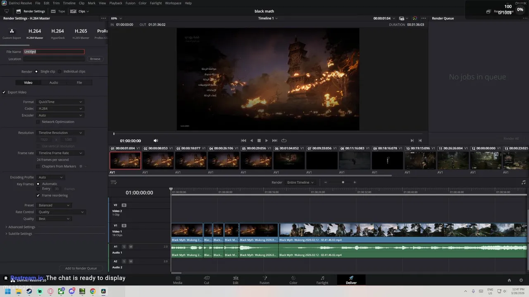Mute the A2 audio track
This screenshot has width=529, height=297.
tap(131, 261)
